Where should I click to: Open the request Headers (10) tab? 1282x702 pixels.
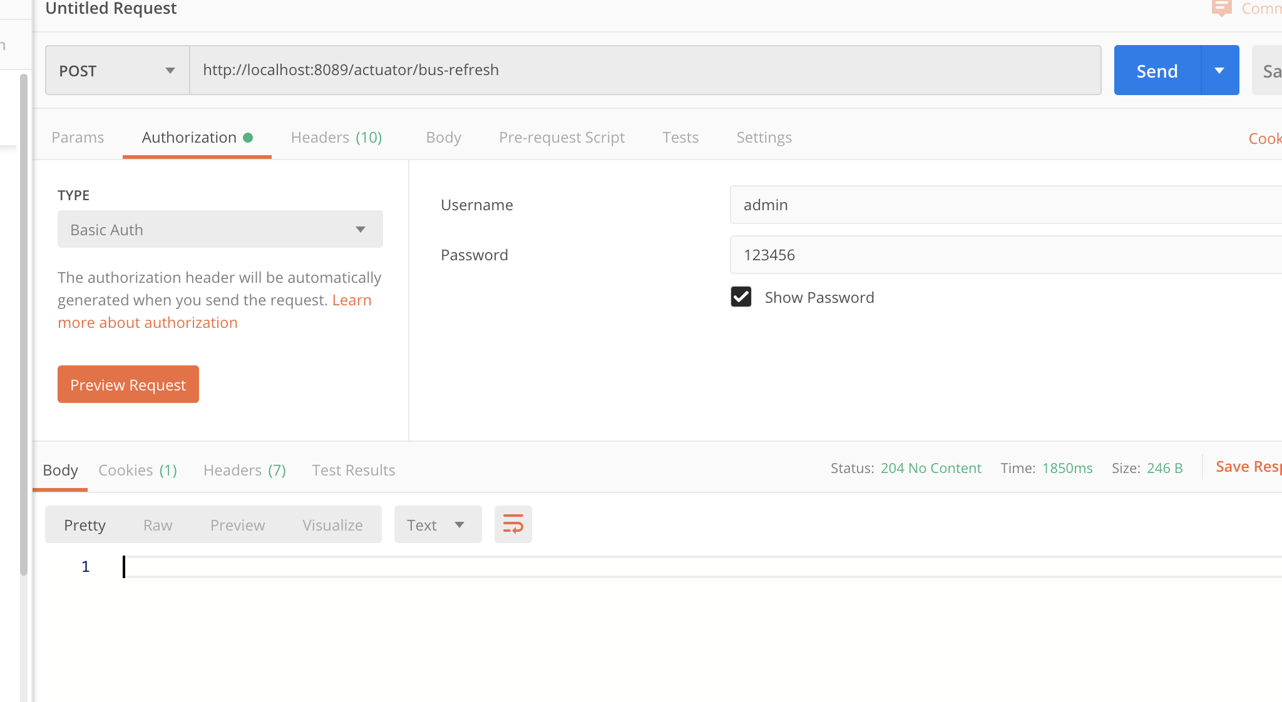(x=336, y=137)
